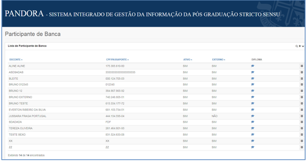Open diploma icon for JUSSARA FRAGA PORTUGAL
Image resolution: width=306 pixels, height=161 pixels.
[x=253, y=116]
